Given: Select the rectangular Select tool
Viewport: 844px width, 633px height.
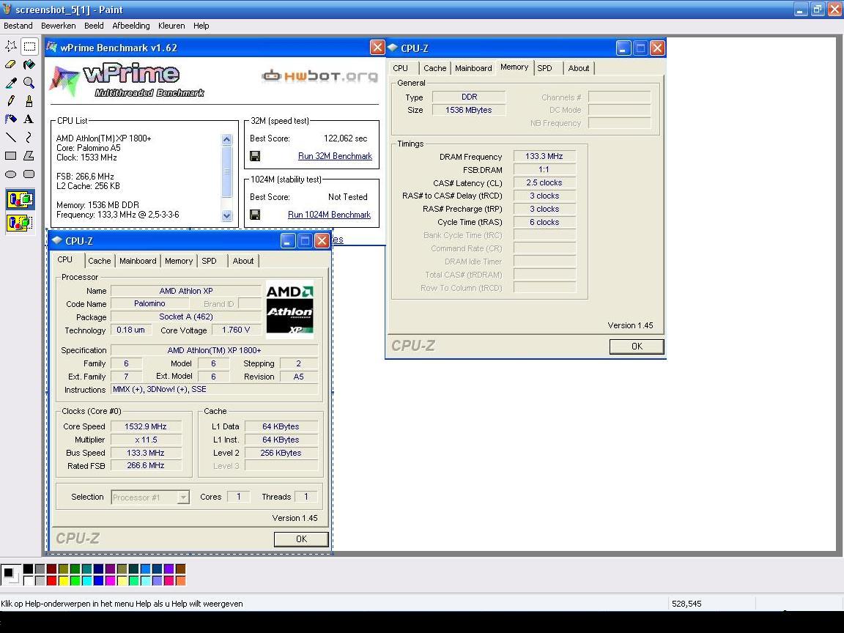Looking at the screenshot, I should 29,46.
